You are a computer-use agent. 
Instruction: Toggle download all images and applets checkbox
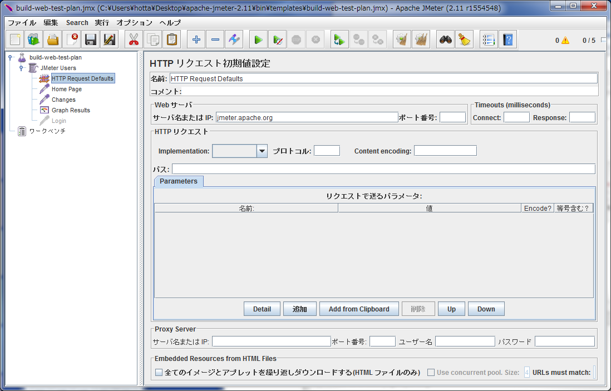[x=159, y=372]
